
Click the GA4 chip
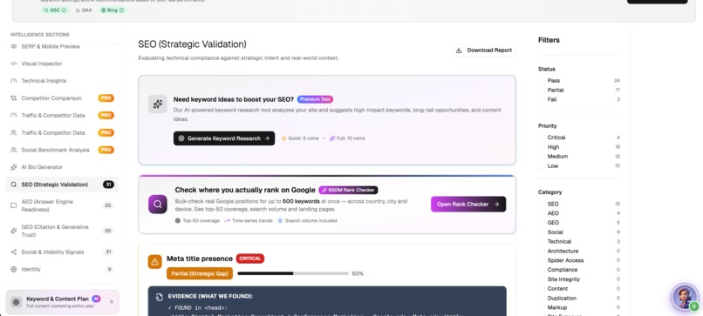(x=84, y=10)
